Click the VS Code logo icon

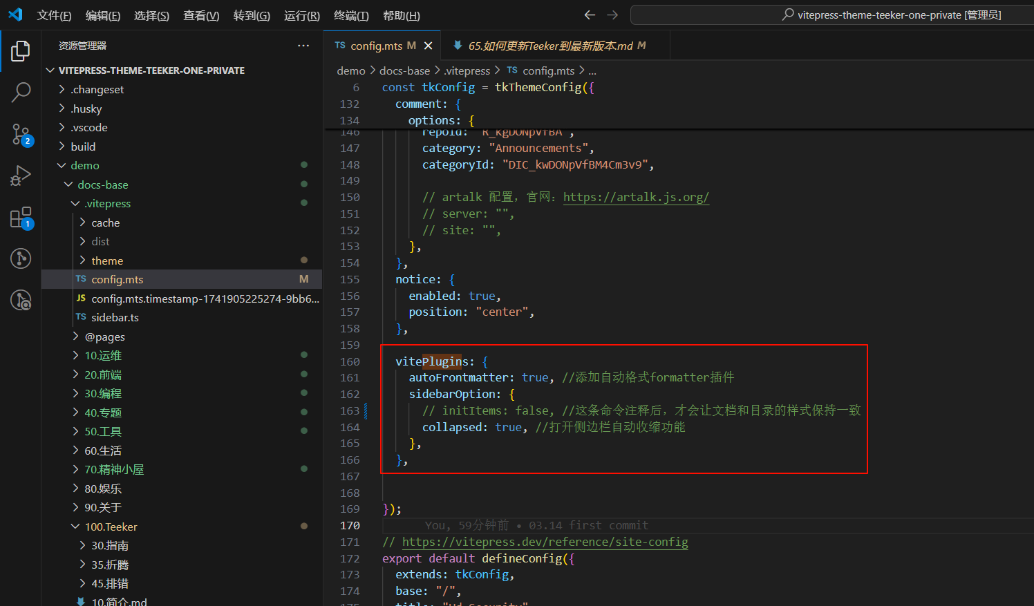tap(15, 15)
